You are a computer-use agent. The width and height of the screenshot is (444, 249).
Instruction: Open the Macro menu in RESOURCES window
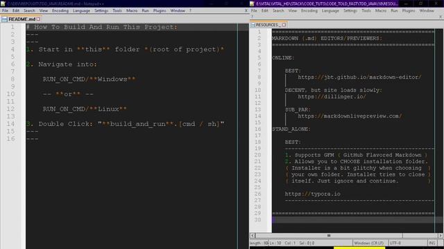(x=381, y=10)
